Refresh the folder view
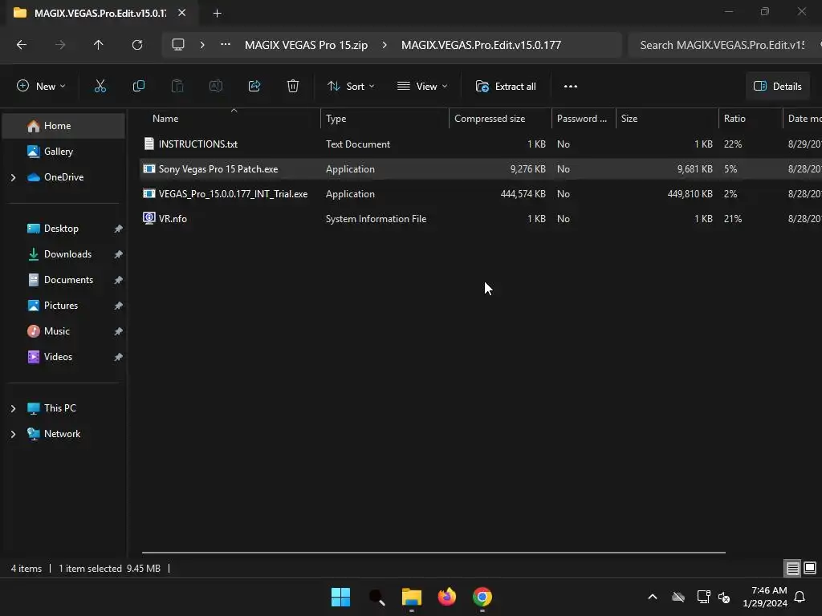 point(137,45)
